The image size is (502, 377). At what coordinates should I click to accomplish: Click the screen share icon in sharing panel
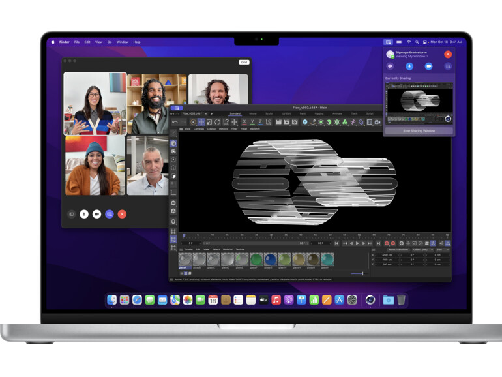(x=448, y=67)
